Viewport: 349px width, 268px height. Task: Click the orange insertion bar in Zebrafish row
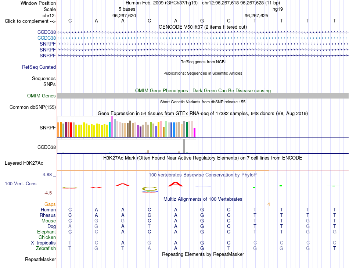(269, 248)
